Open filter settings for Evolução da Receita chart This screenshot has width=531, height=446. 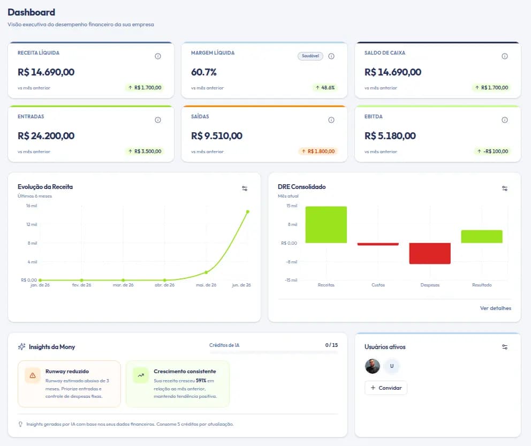pyautogui.click(x=245, y=188)
